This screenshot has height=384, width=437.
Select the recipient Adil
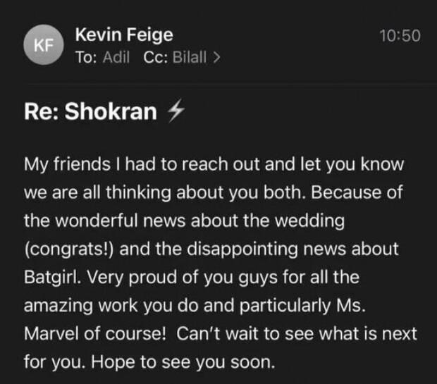[x=116, y=57]
